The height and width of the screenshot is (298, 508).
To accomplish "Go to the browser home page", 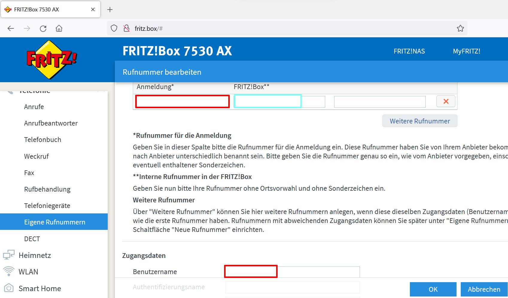I will [59, 28].
